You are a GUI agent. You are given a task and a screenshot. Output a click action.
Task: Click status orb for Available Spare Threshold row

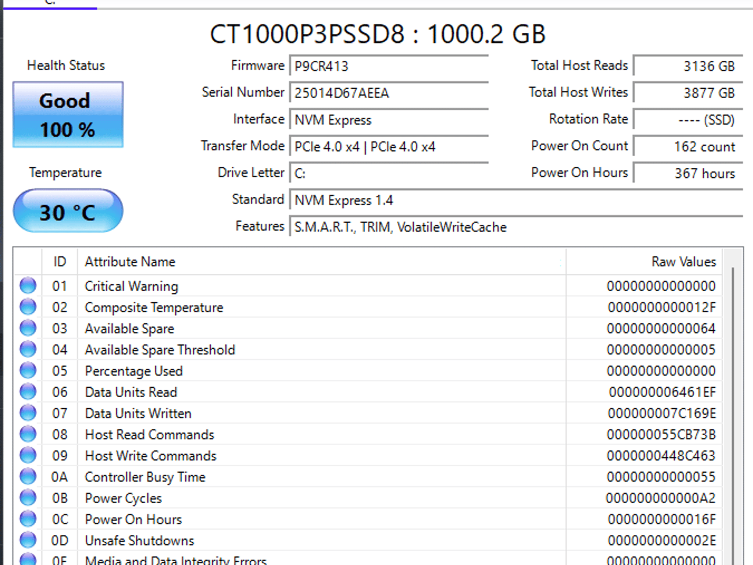(28, 349)
